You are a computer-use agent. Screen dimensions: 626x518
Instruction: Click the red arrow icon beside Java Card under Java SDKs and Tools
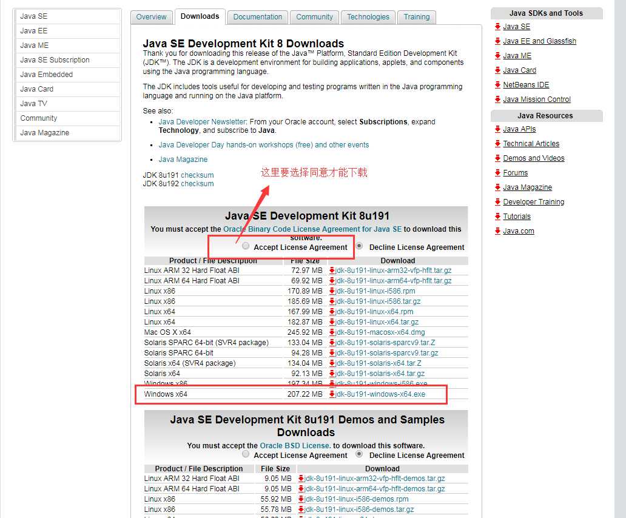(x=497, y=70)
